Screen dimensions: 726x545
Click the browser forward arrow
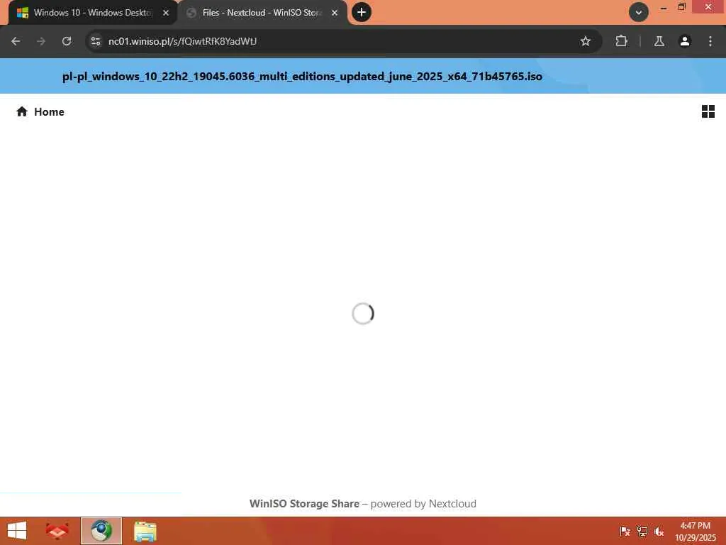click(x=41, y=41)
